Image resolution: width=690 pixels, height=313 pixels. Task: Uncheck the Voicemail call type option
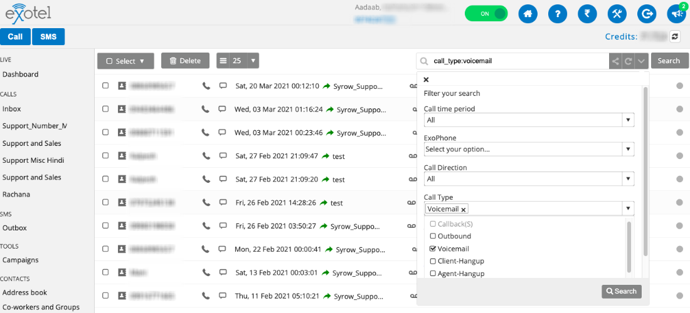(433, 249)
